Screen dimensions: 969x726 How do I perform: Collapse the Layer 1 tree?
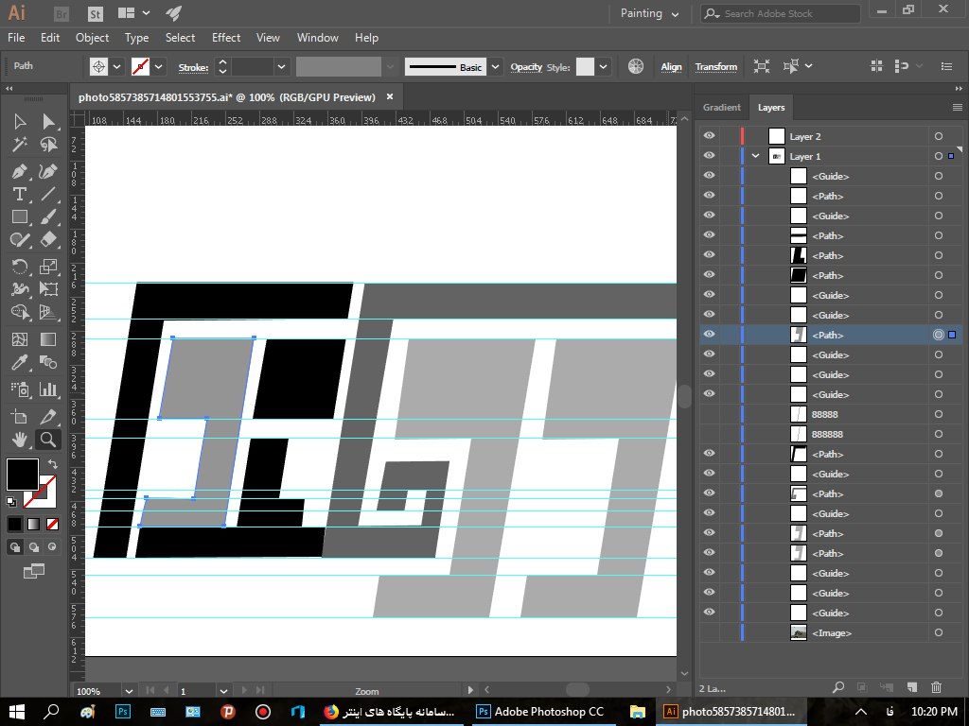click(755, 156)
